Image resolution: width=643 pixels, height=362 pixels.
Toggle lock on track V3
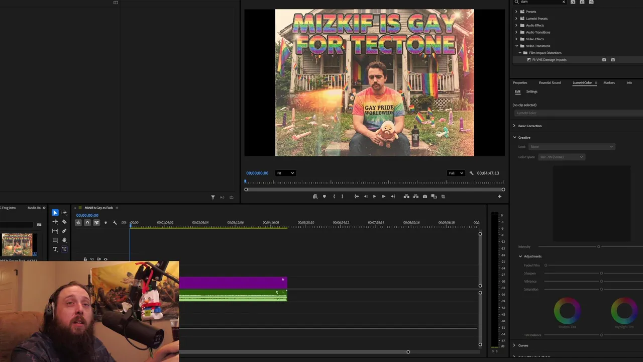click(85, 259)
